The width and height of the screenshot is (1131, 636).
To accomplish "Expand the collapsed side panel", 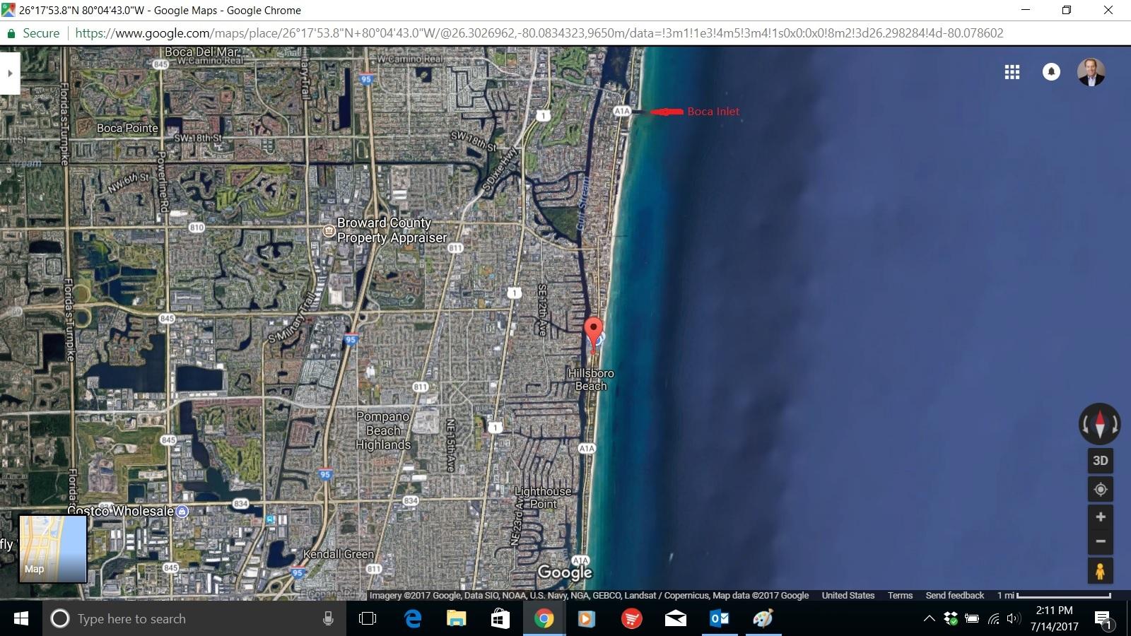I will (x=10, y=73).
